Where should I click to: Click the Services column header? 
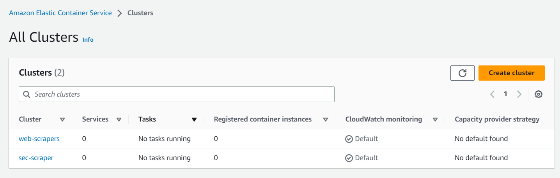(95, 119)
